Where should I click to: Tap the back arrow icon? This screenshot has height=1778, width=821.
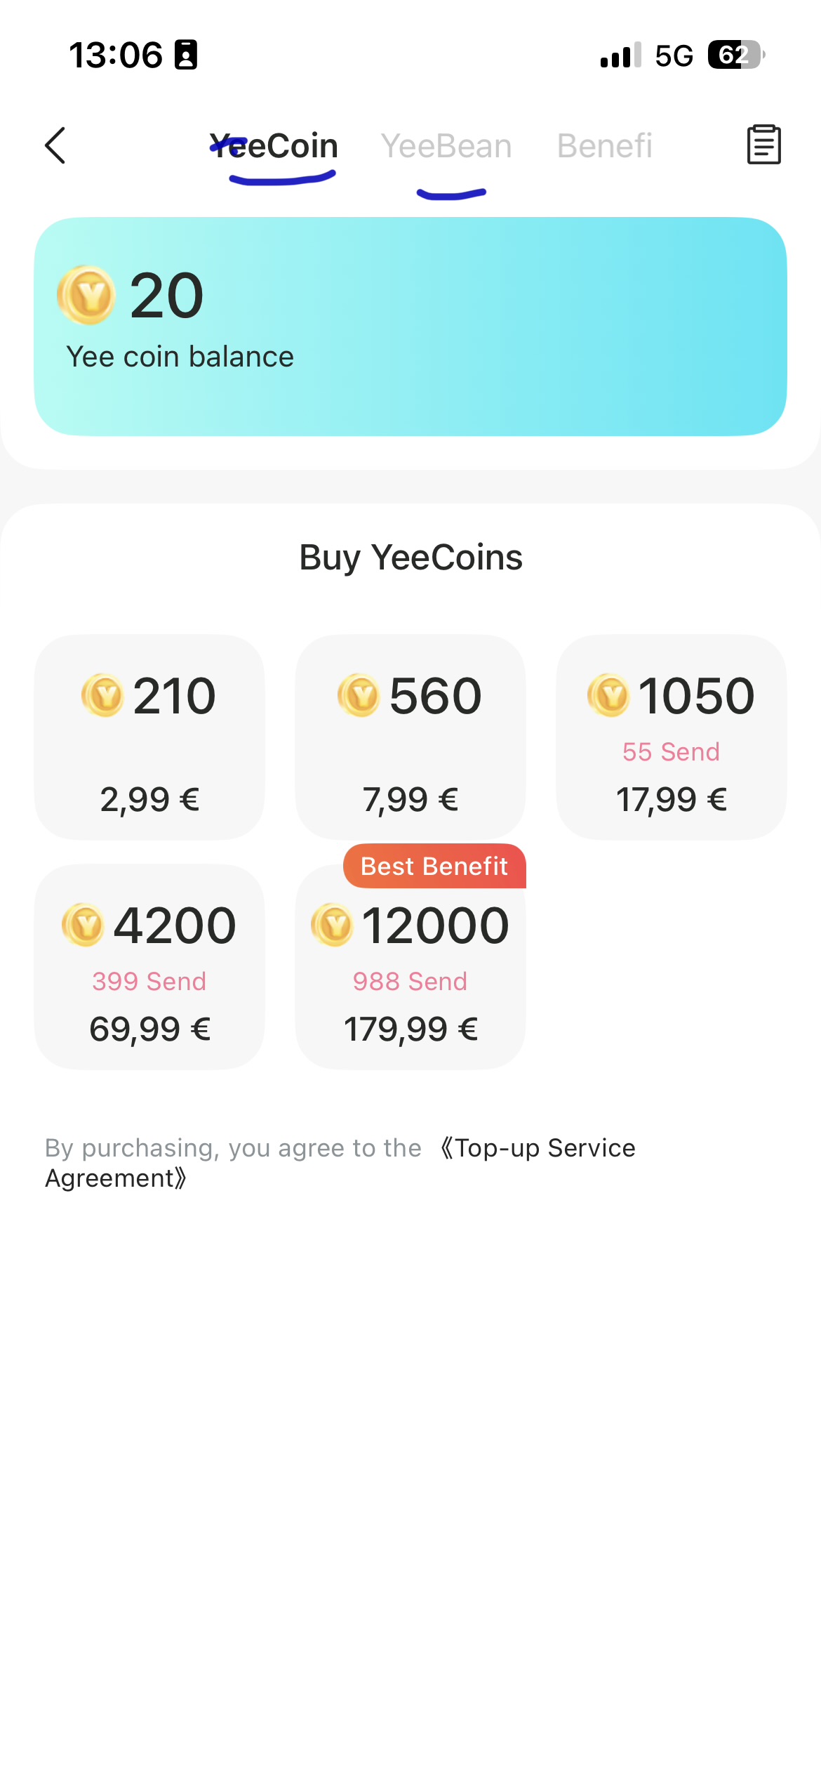click(55, 145)
